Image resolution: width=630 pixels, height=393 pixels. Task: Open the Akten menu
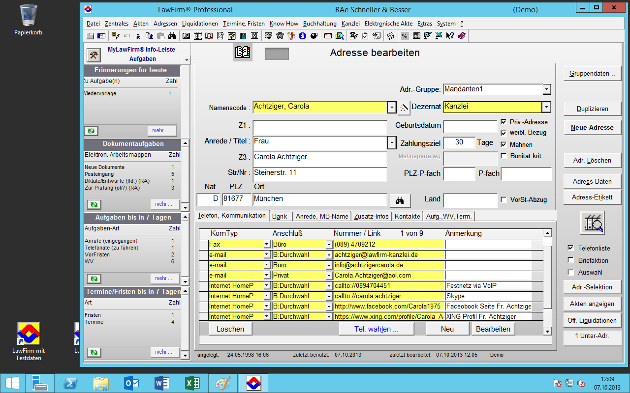(141, 24)
